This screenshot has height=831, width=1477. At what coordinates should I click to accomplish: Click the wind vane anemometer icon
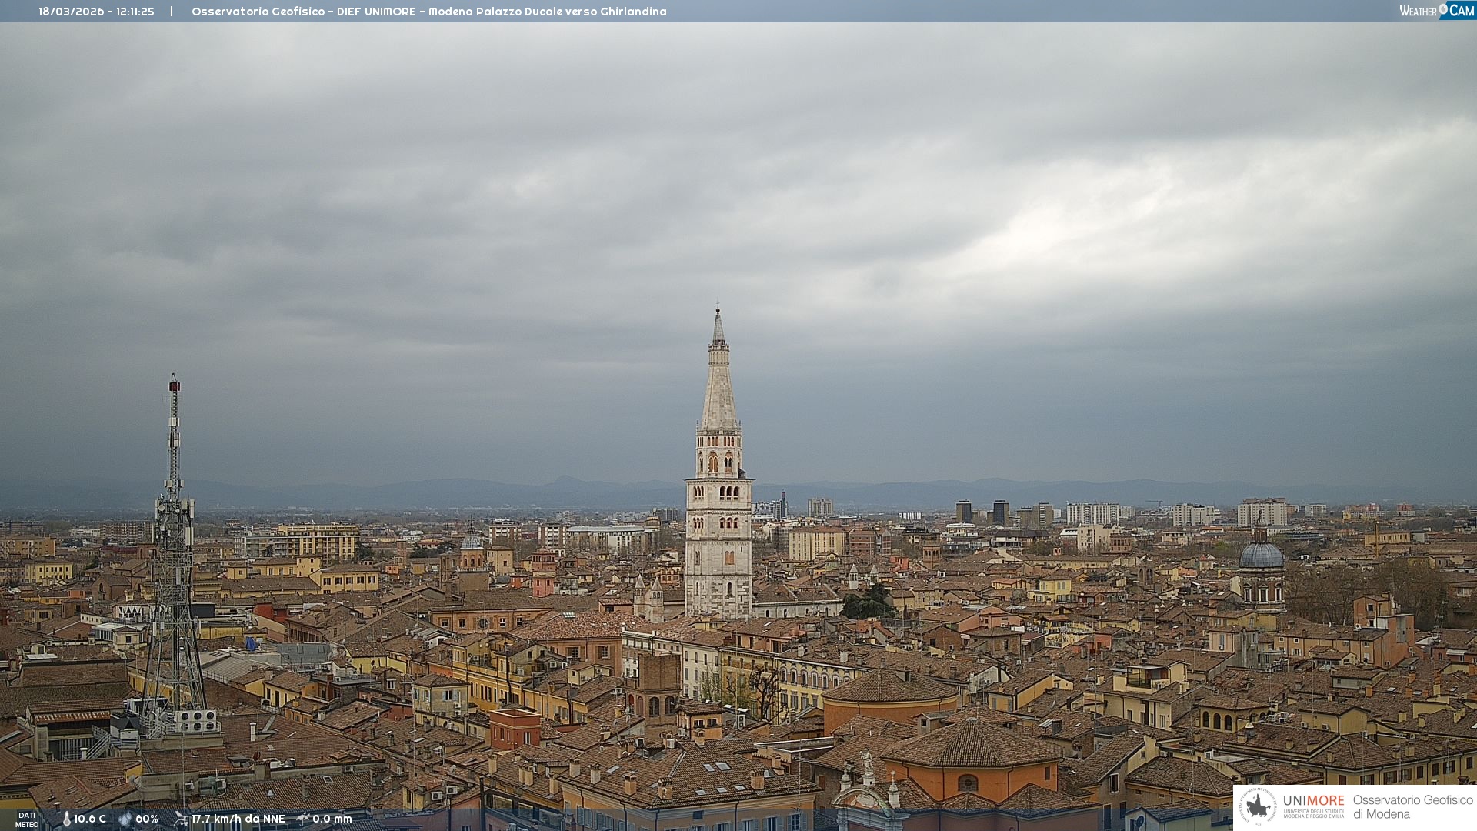coord(181,819)
